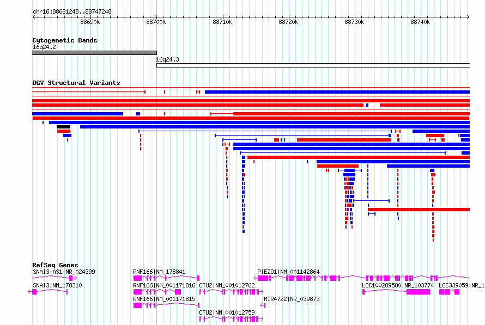This screenshot has height=325, width=485.
Task: Click the SNAI3 NM_178310 gene model glyph
Action: tap(47, 292)
